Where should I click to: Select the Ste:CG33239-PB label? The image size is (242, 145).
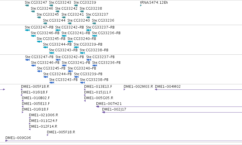pos(88,74)
